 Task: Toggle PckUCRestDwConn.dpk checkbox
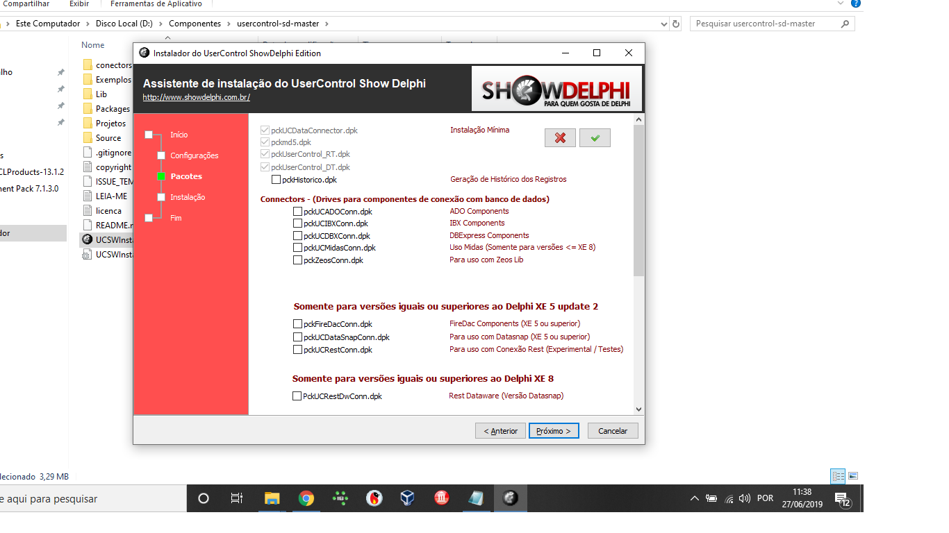tap(297, 396)
